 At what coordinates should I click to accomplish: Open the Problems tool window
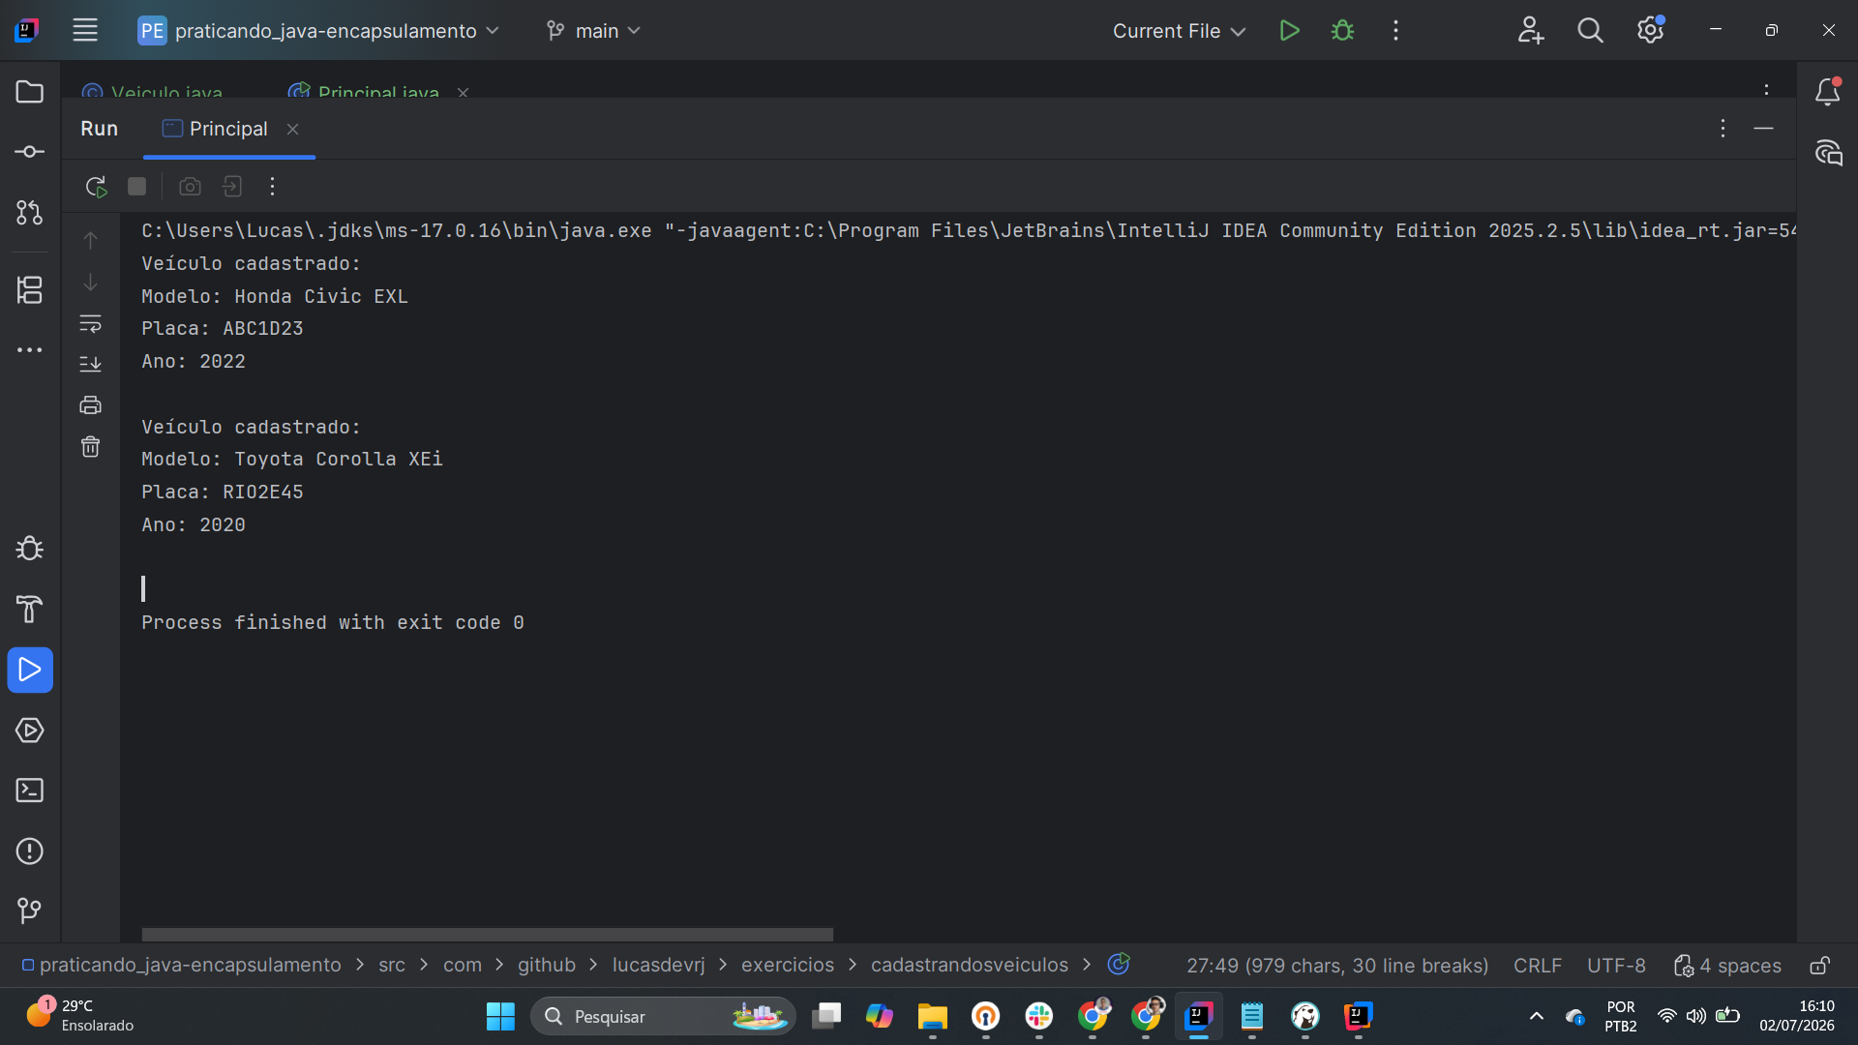pyautogui.click(x=30, y=851)
